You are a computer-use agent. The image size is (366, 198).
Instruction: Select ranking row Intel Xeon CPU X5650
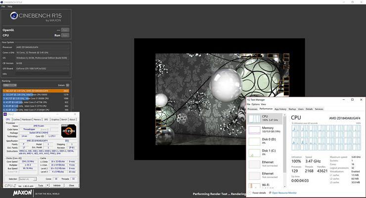[x=36, y=95]
